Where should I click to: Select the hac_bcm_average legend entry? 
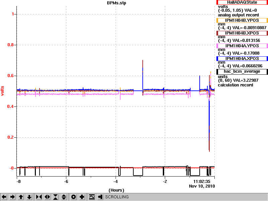[x=242, y=72]
